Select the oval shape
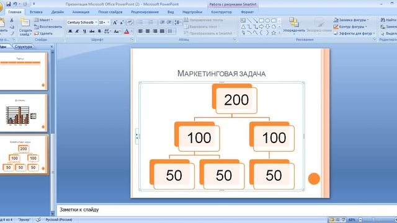Image resolution: width=397 pixels, height=223 pixels. pos(267,20)
